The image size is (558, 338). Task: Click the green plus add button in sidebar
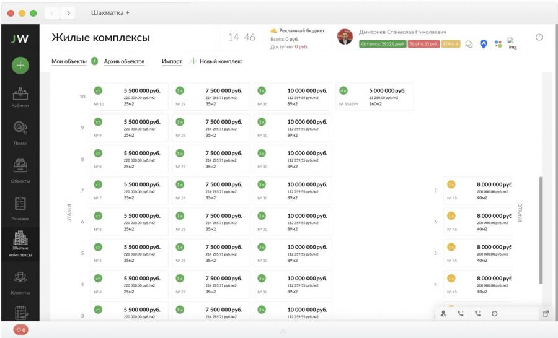tap(20, 66)
